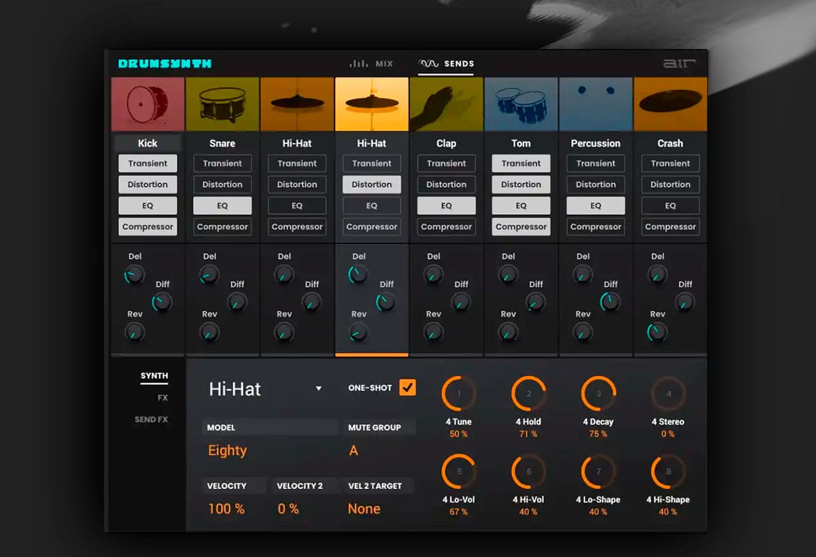Viewport: 816px width, 557px height.
Task: Enable Transient on the Snare channel
Action: tap(222, 163)
